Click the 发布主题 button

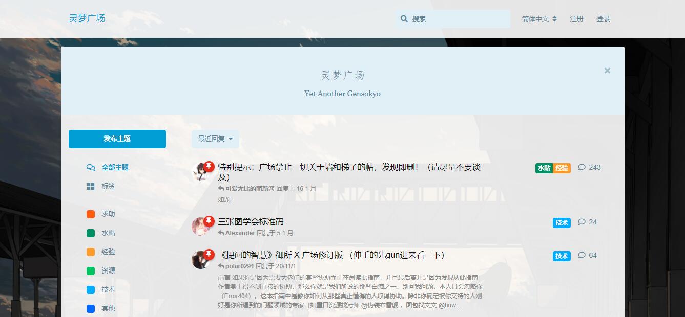[x=117, y=139]
